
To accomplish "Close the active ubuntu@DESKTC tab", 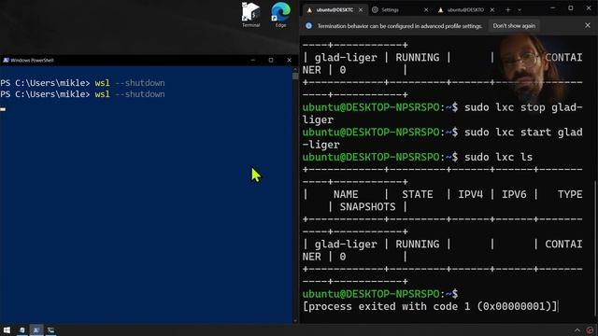I will pos(361,10).
